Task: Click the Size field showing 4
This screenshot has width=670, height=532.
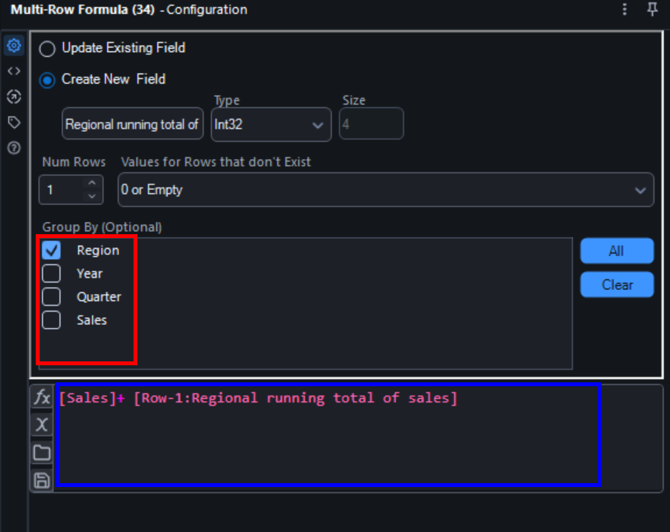Action: pos(371,124)
